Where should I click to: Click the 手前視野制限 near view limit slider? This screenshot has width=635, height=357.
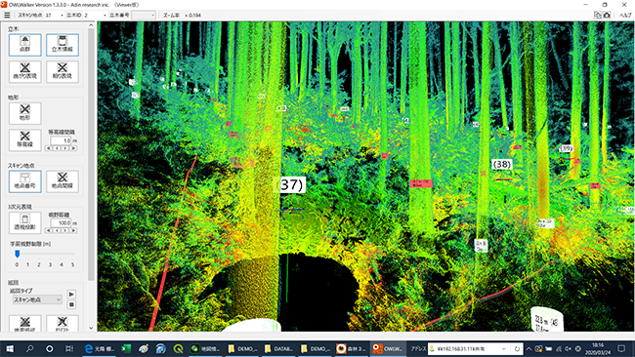(x=45, y=254)
